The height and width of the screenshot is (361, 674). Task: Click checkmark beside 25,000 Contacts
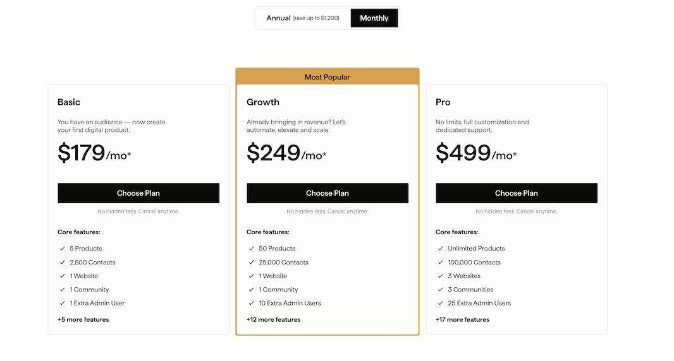tap(252, 263)
